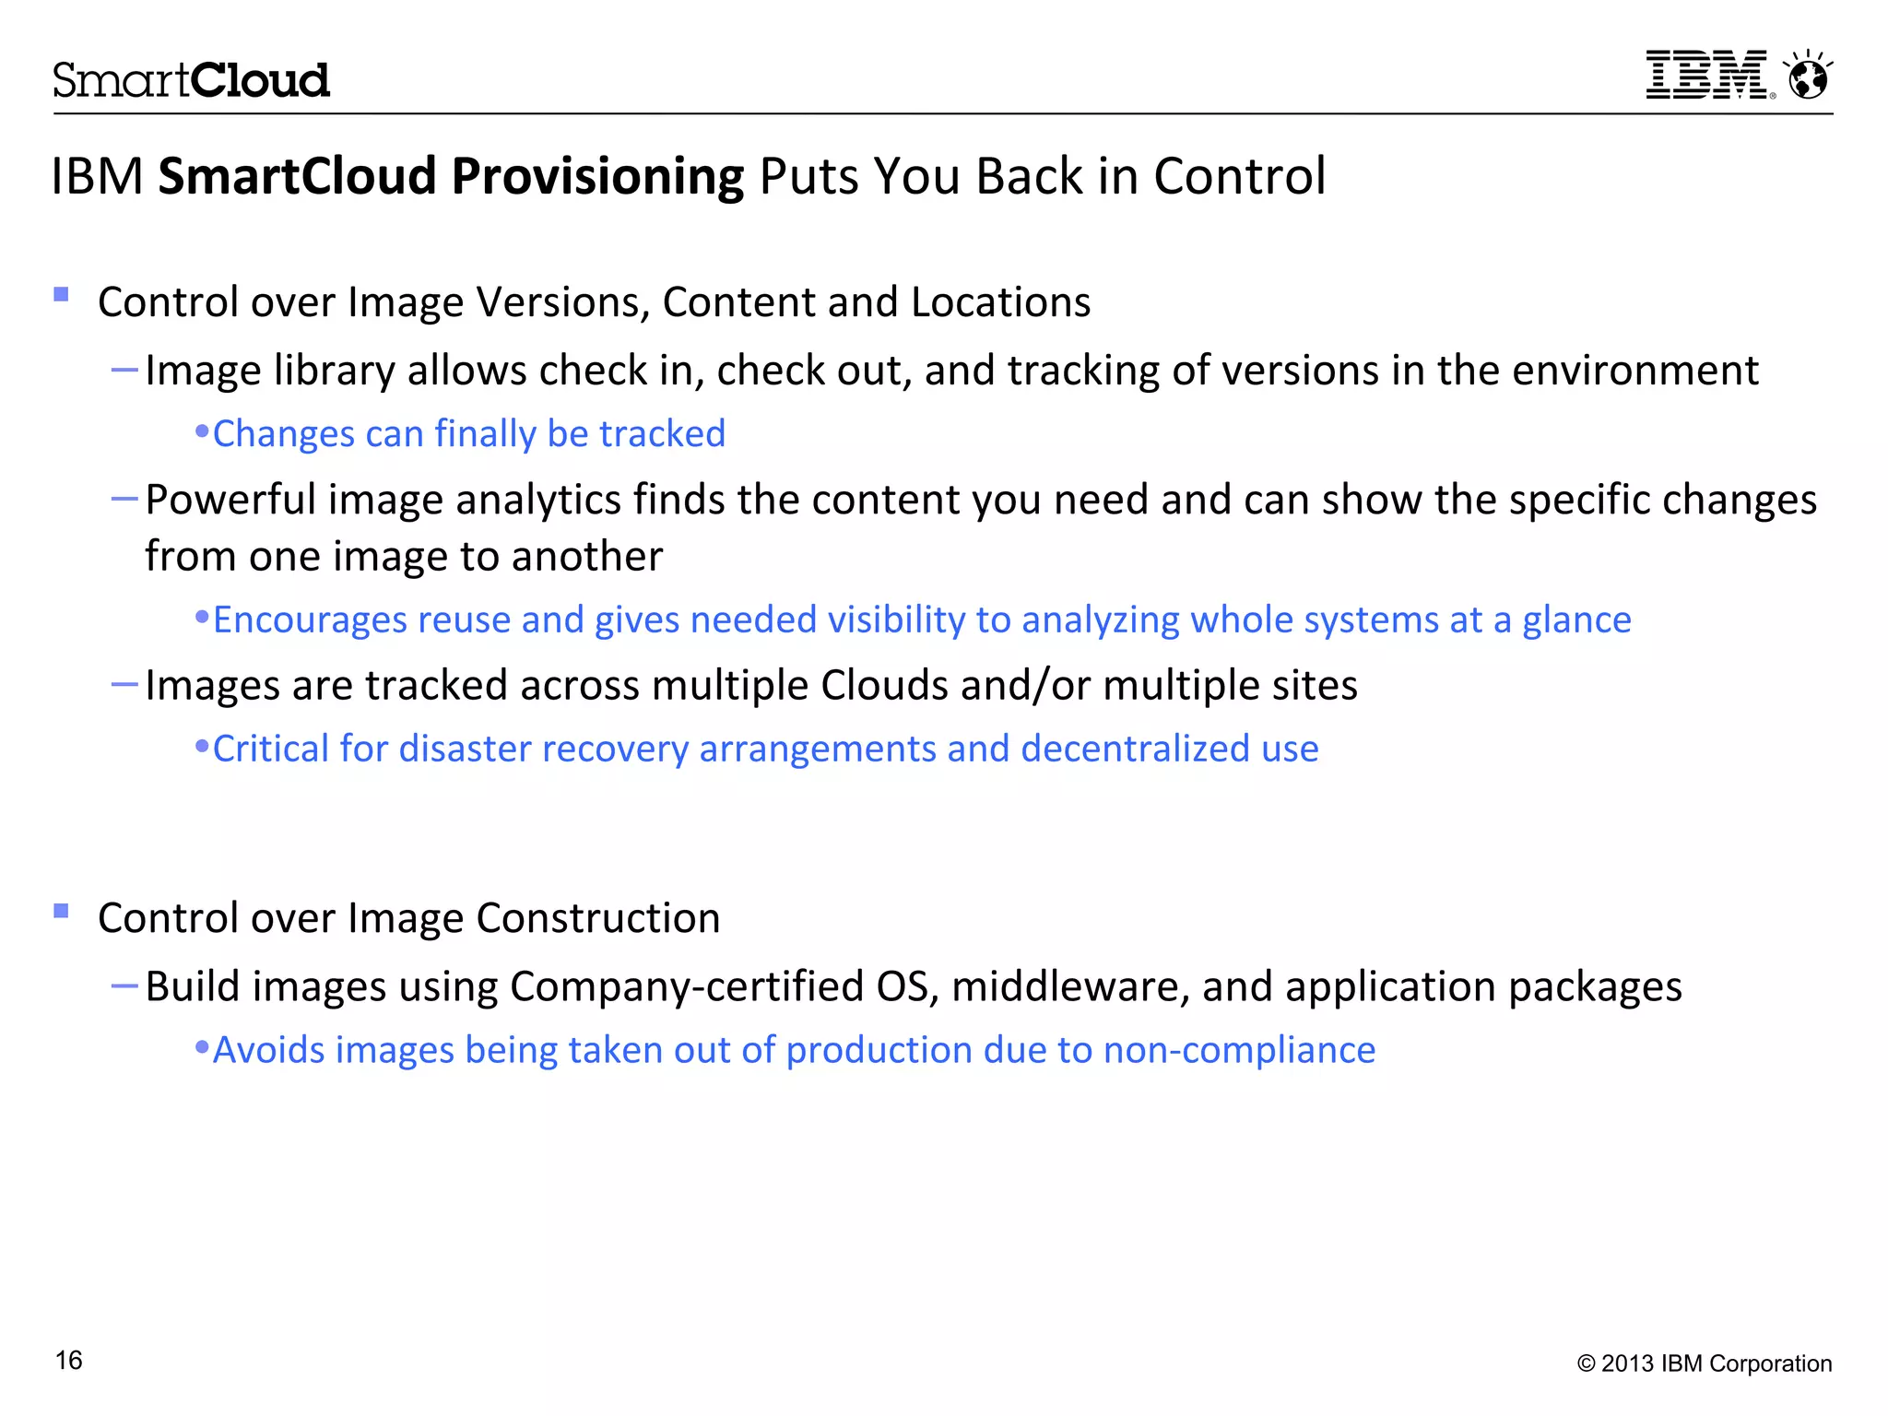Click 'Powerful image analytics finds the content' line
This screenshot has width=1888, height=1416.
coord(981,500)
